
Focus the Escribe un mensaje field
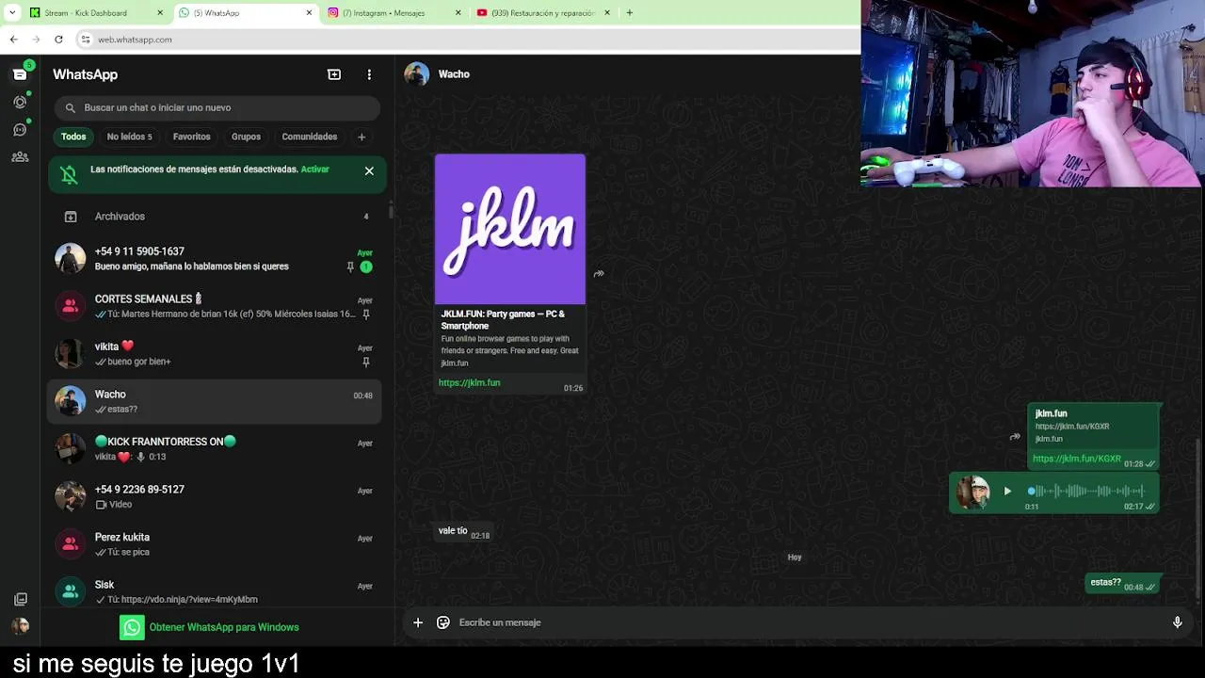click(810, 622)
